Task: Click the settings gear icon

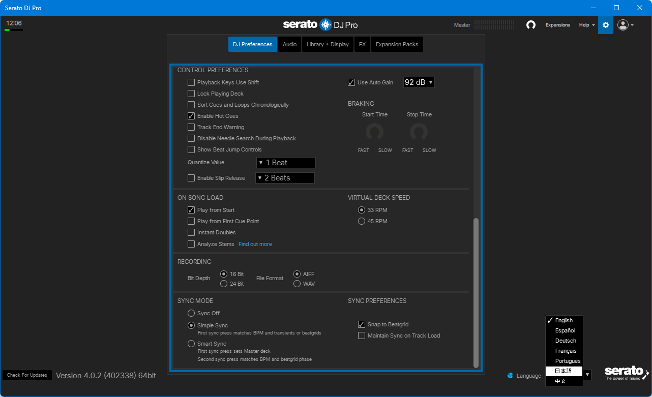Action: [x=605, y=25]
